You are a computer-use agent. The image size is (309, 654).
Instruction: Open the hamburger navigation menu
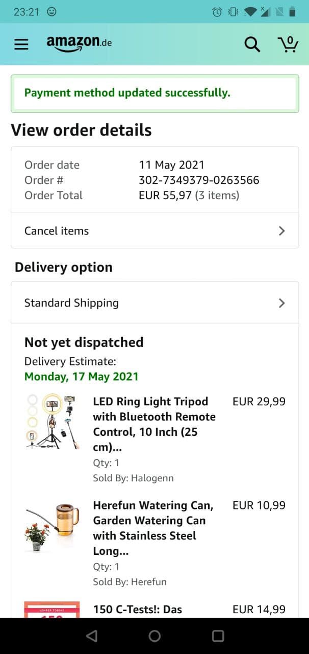pos(21,44)
